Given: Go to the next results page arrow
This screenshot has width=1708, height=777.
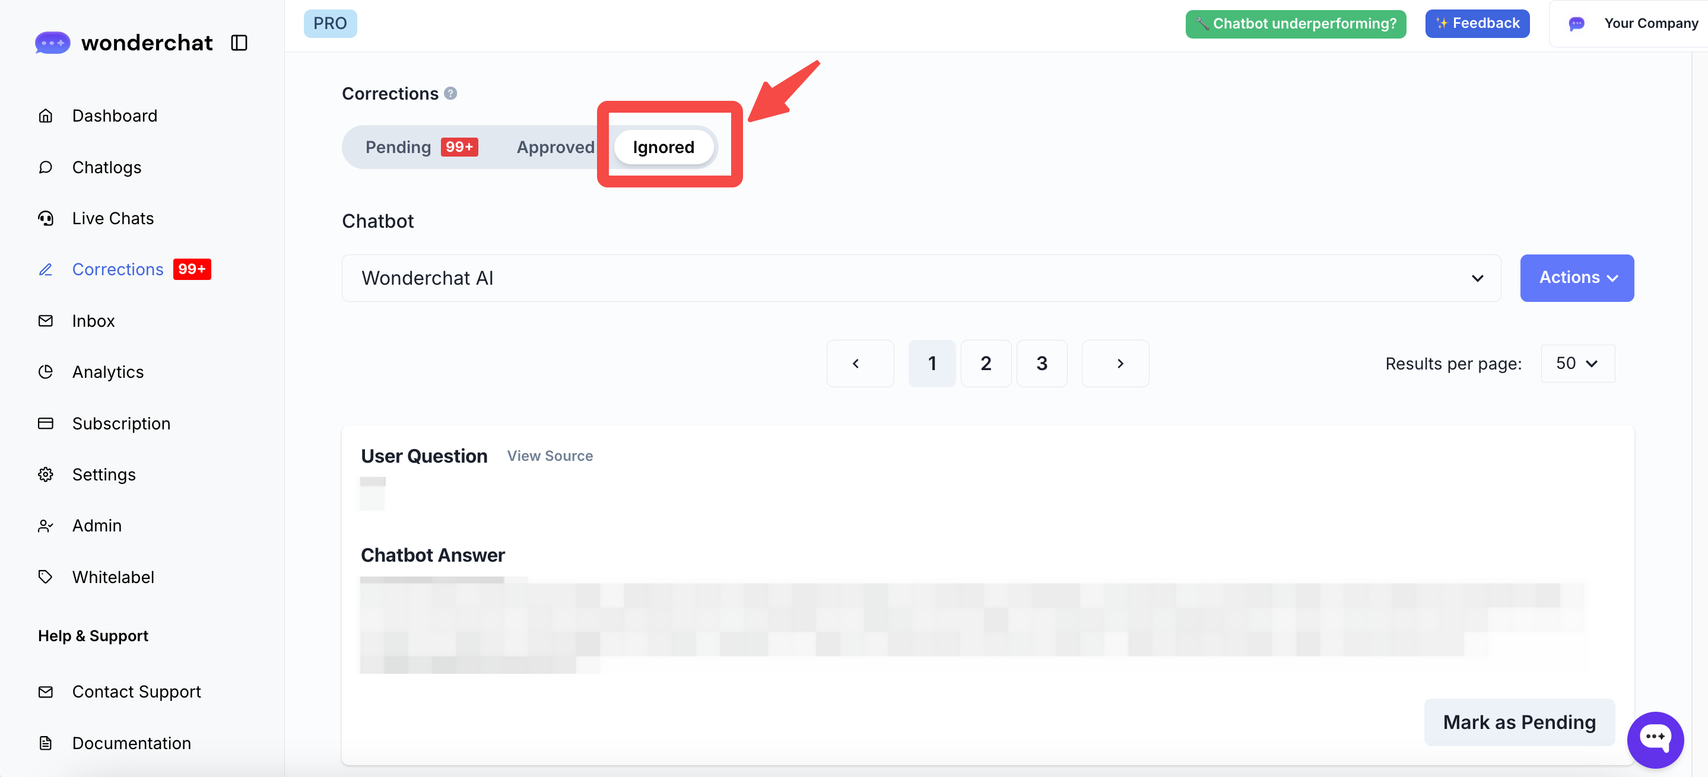Looking at the screenshot, I should (x=1115, y=364).
